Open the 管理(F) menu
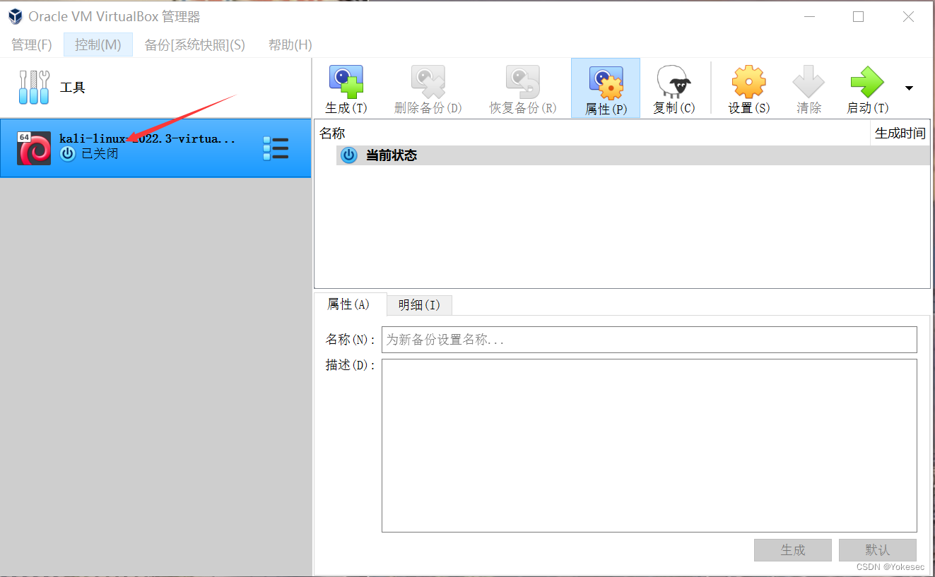This screenshot has width=935, height=577. 32,45
